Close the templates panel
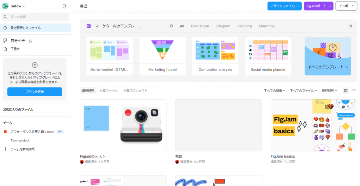The image size is (360, 186). pos(351,26)
